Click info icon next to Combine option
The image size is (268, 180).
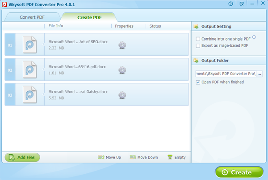(x=254, y=37)
